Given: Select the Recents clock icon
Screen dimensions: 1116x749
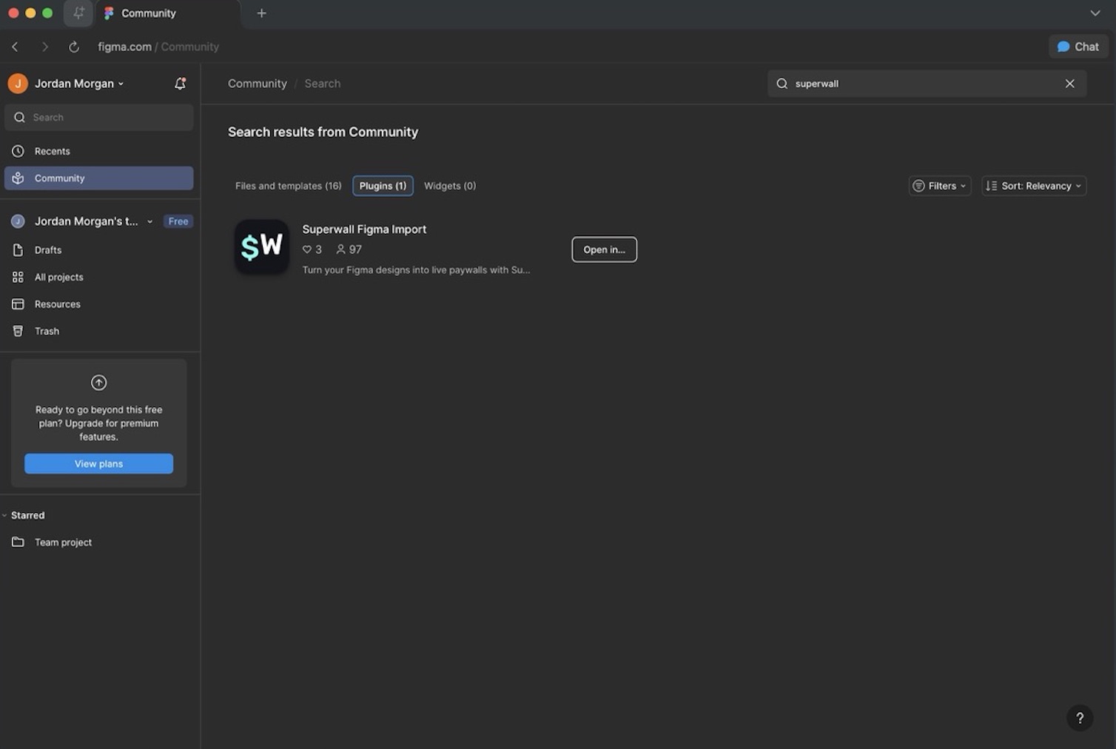Looking at the screenshot, I should coord(18,151).
